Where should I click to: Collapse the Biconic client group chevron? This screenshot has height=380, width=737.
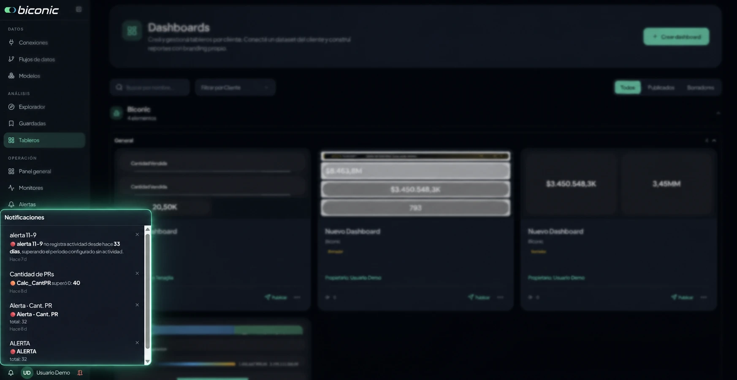pyautogui.click(x=718, y=113)
